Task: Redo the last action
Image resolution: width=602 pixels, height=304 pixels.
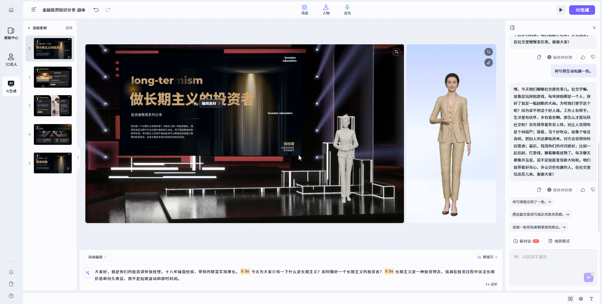Action: pos(108,10)
